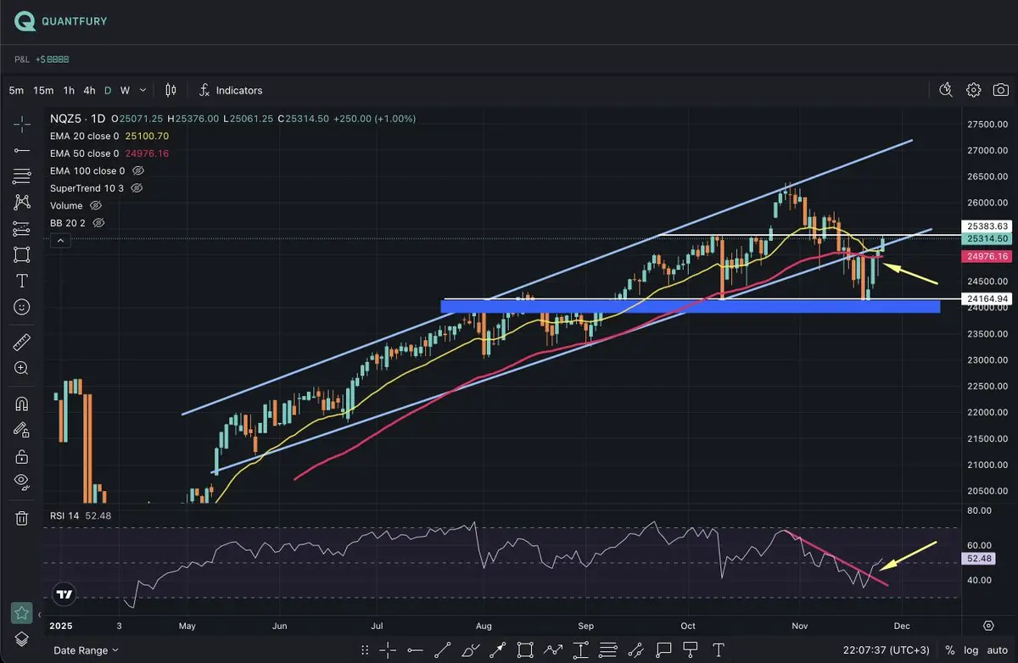Switch to the 1h timeframe
This screenshot has height=663, width=1018.
(69, 90)
